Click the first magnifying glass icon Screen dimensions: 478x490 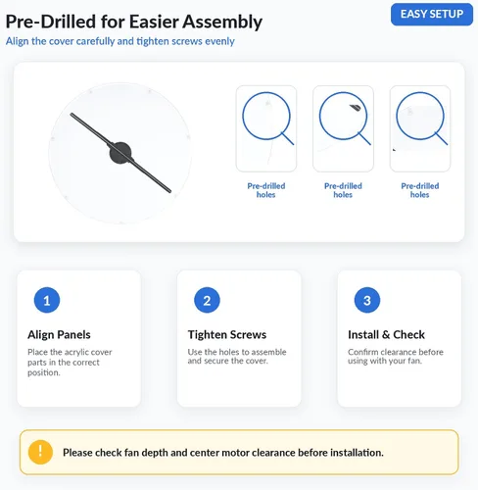pyautogui.click(x=268, y=119)
